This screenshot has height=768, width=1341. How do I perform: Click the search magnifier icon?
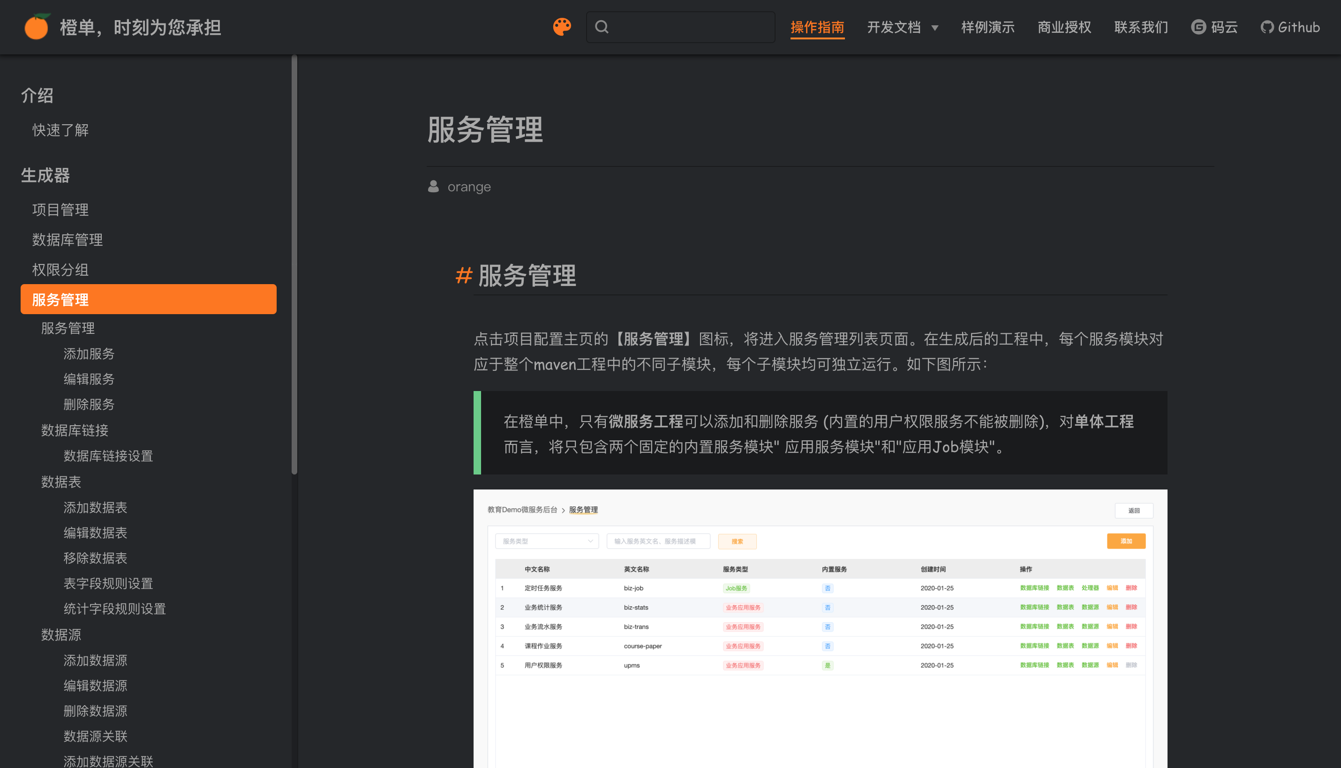[602, 27]
